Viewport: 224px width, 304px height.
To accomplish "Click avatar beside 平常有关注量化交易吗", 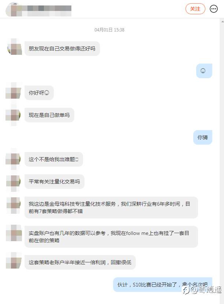I will click(14, 182).
